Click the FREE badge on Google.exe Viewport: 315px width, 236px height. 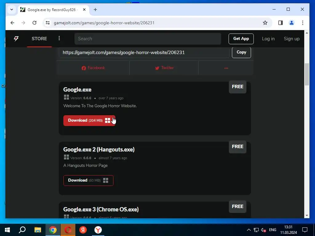click(237, 87)
